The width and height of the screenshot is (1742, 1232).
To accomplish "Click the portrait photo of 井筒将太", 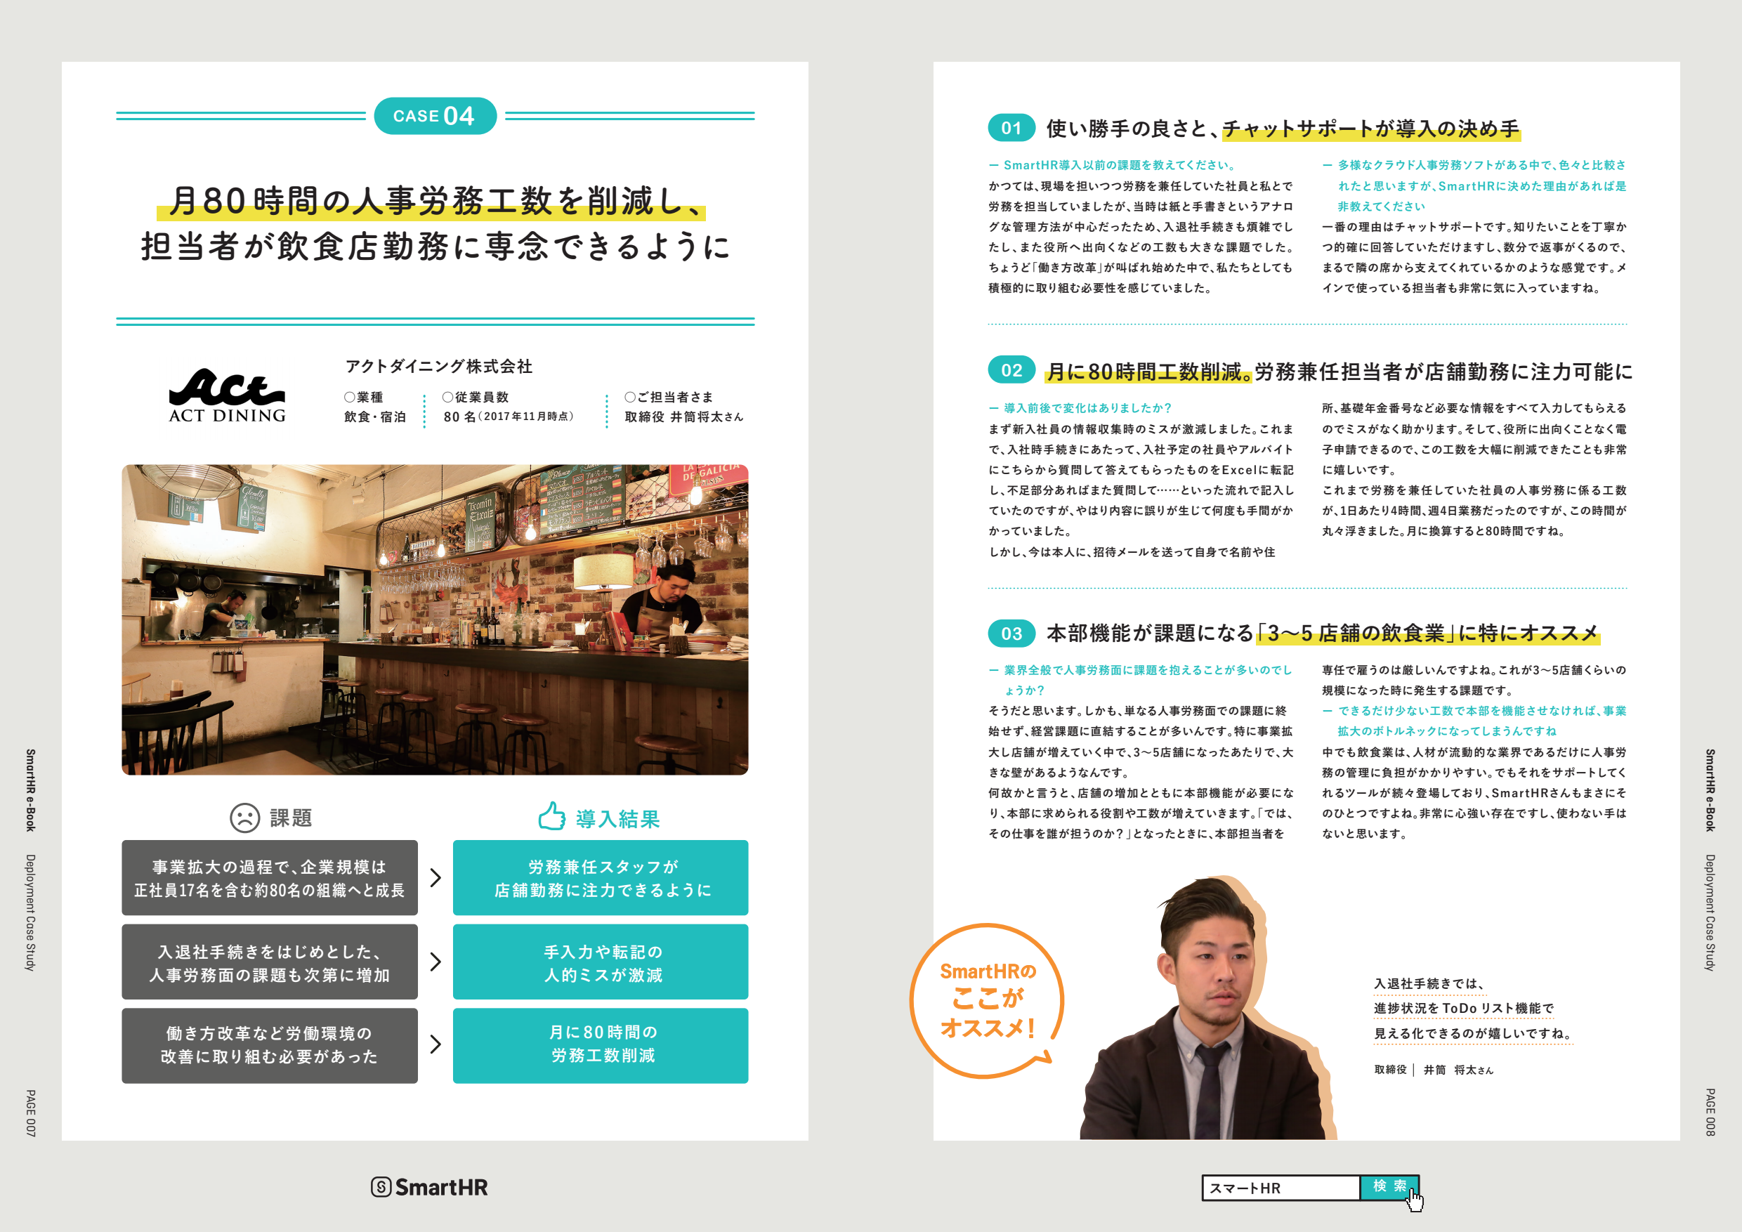I will point(1208,1007).
